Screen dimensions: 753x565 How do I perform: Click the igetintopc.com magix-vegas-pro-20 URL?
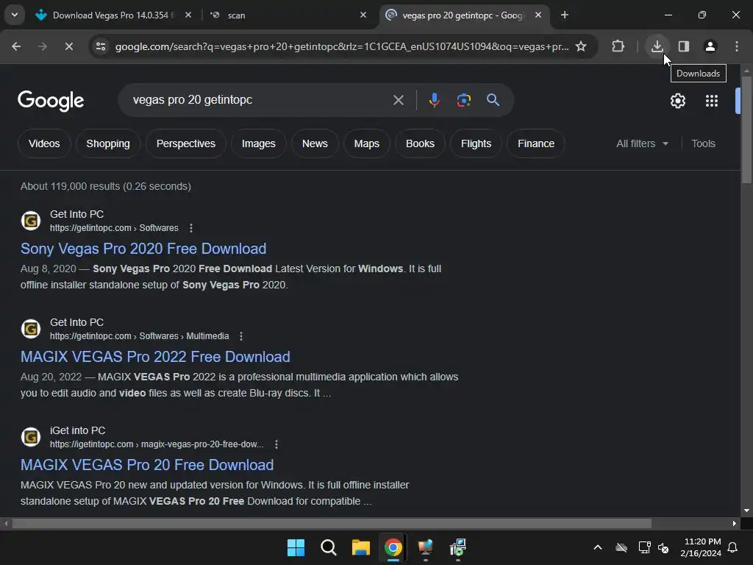(157, 444)
